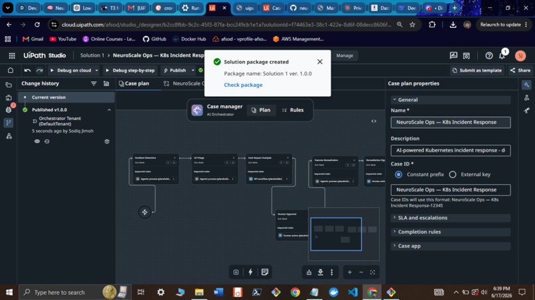This screenshot has width=535, height=300.
Task: Open the help question mark icon
Action: [489, 56]
